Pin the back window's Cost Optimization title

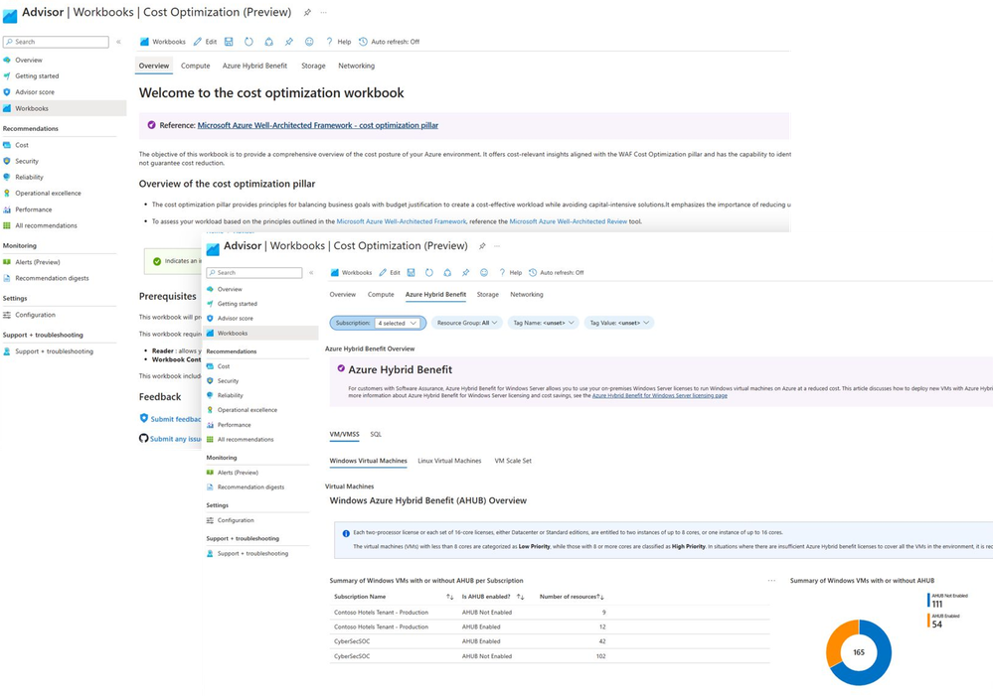(307, 12)
